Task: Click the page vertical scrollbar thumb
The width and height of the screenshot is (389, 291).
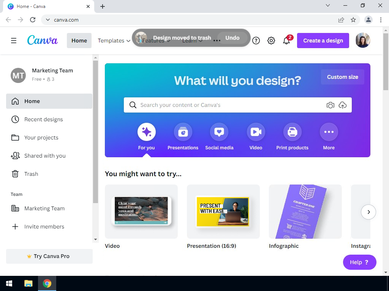Action: (386, 62)
